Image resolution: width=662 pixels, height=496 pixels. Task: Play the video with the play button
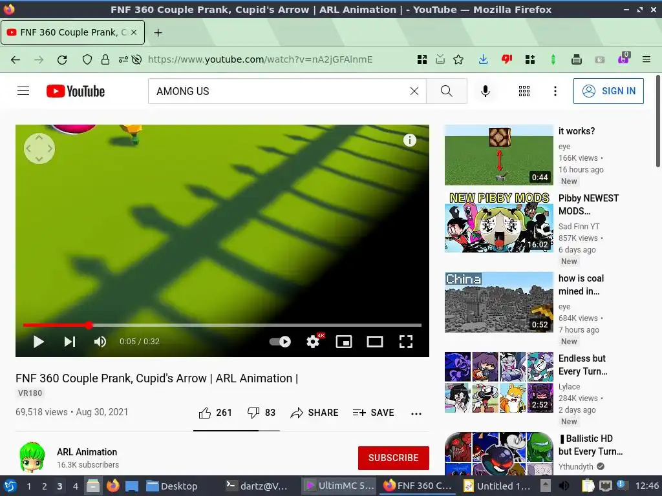(x=38, y=342)
